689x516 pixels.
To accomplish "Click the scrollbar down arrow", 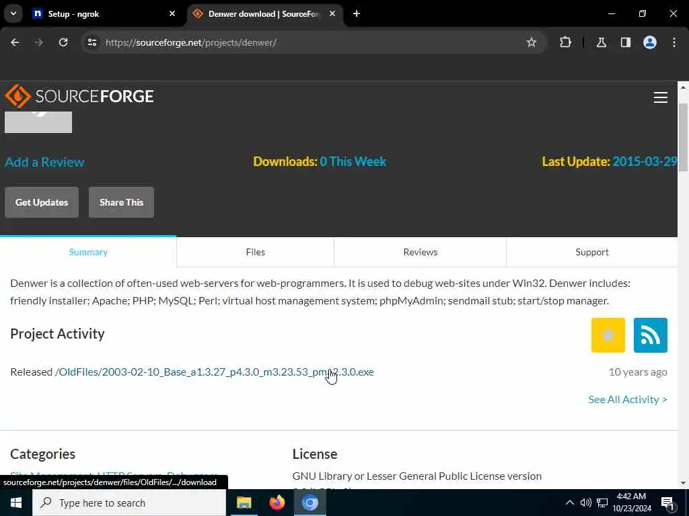I will [684, 483].
